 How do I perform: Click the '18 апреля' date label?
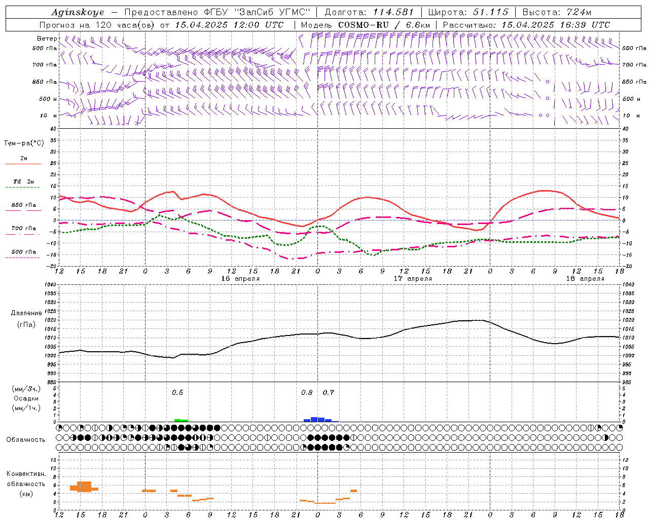(585, 279)
